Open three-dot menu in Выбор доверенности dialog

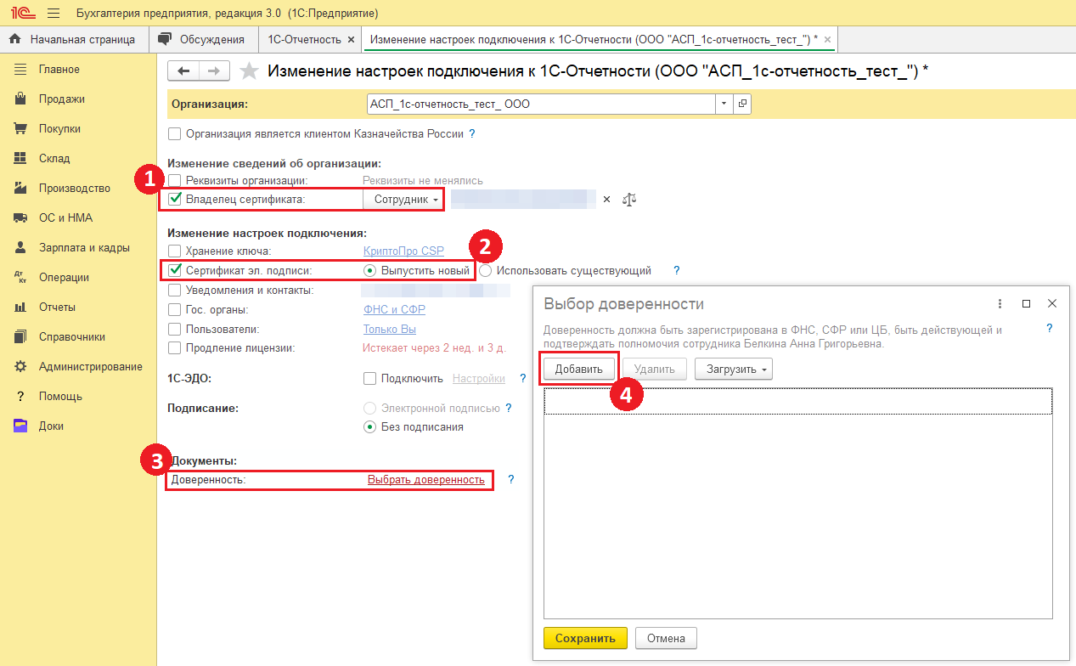pyautogui.click(x=1000, y=303)
